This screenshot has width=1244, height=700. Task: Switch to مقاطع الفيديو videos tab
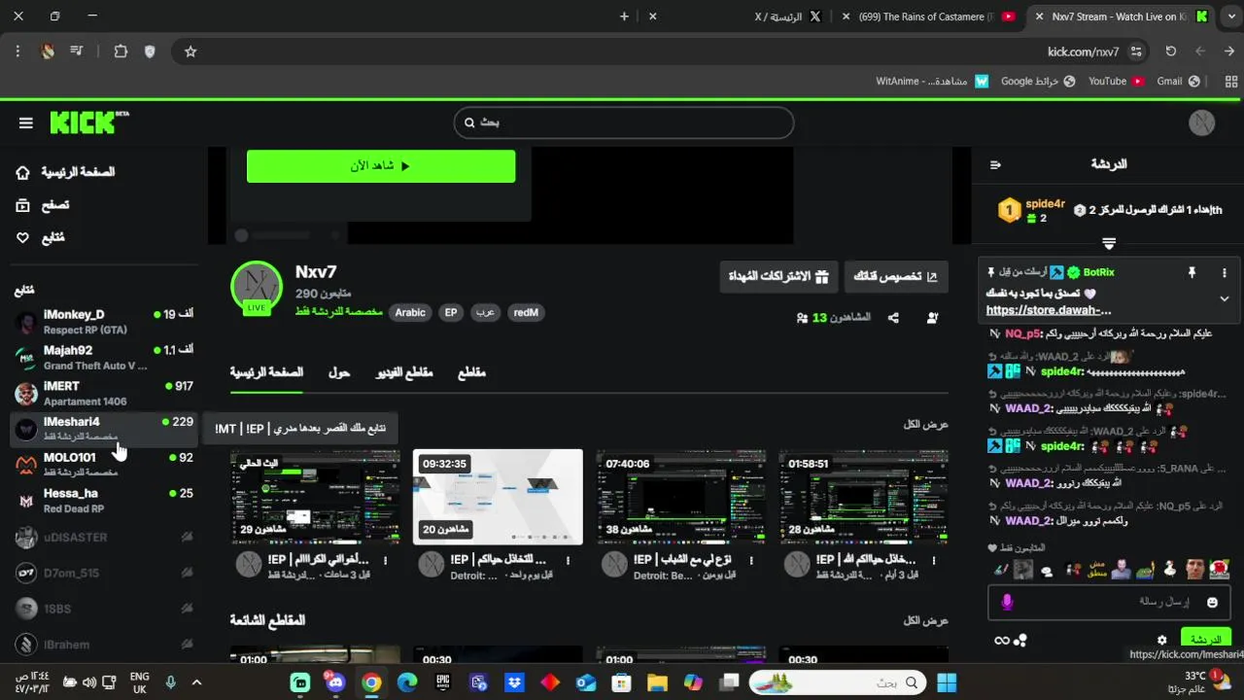(403, 372)
